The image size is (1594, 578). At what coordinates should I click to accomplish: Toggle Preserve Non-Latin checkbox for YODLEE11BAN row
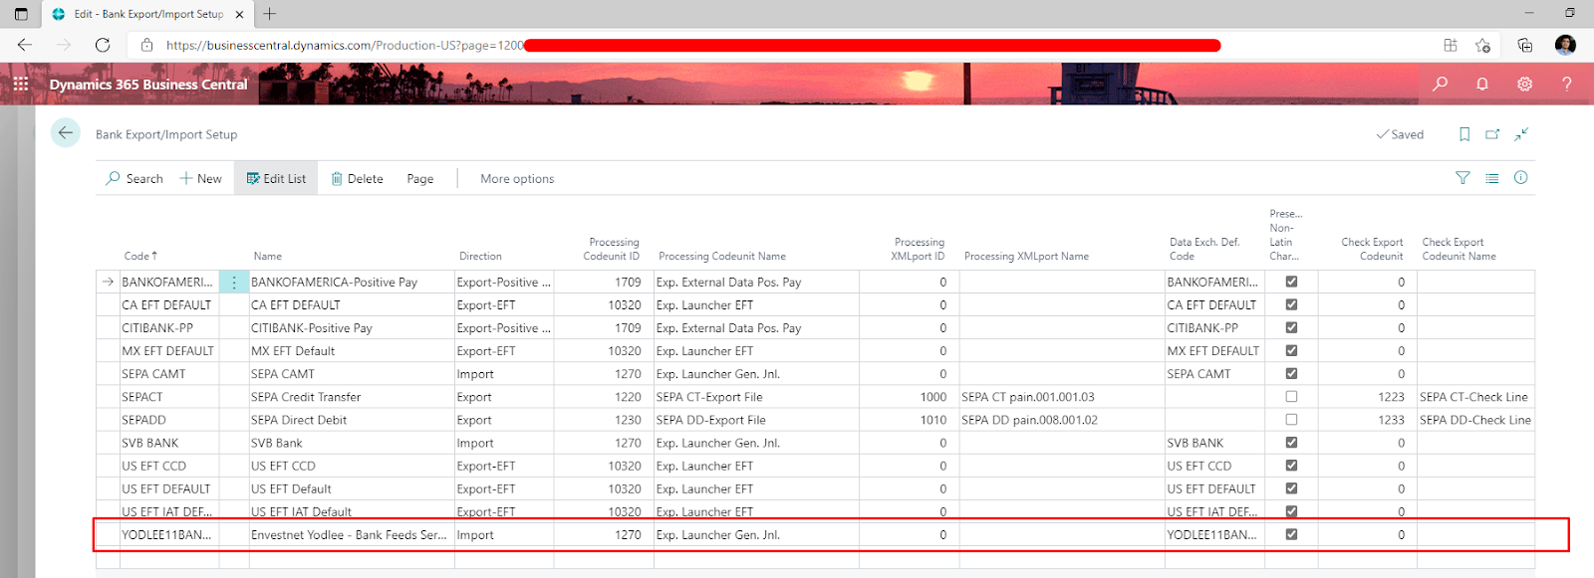pyautogui.click(x=1291, y=534)
